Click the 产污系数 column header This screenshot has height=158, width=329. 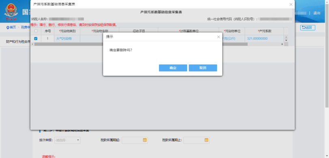[x=264, y=31]
